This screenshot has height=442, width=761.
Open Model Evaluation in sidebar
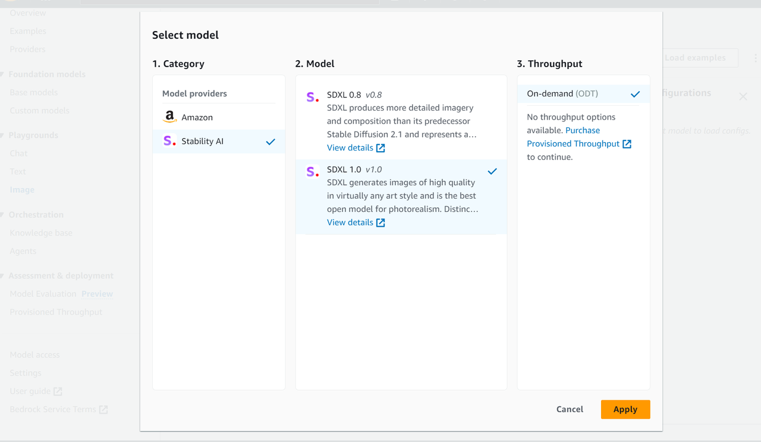pos(43,294)
